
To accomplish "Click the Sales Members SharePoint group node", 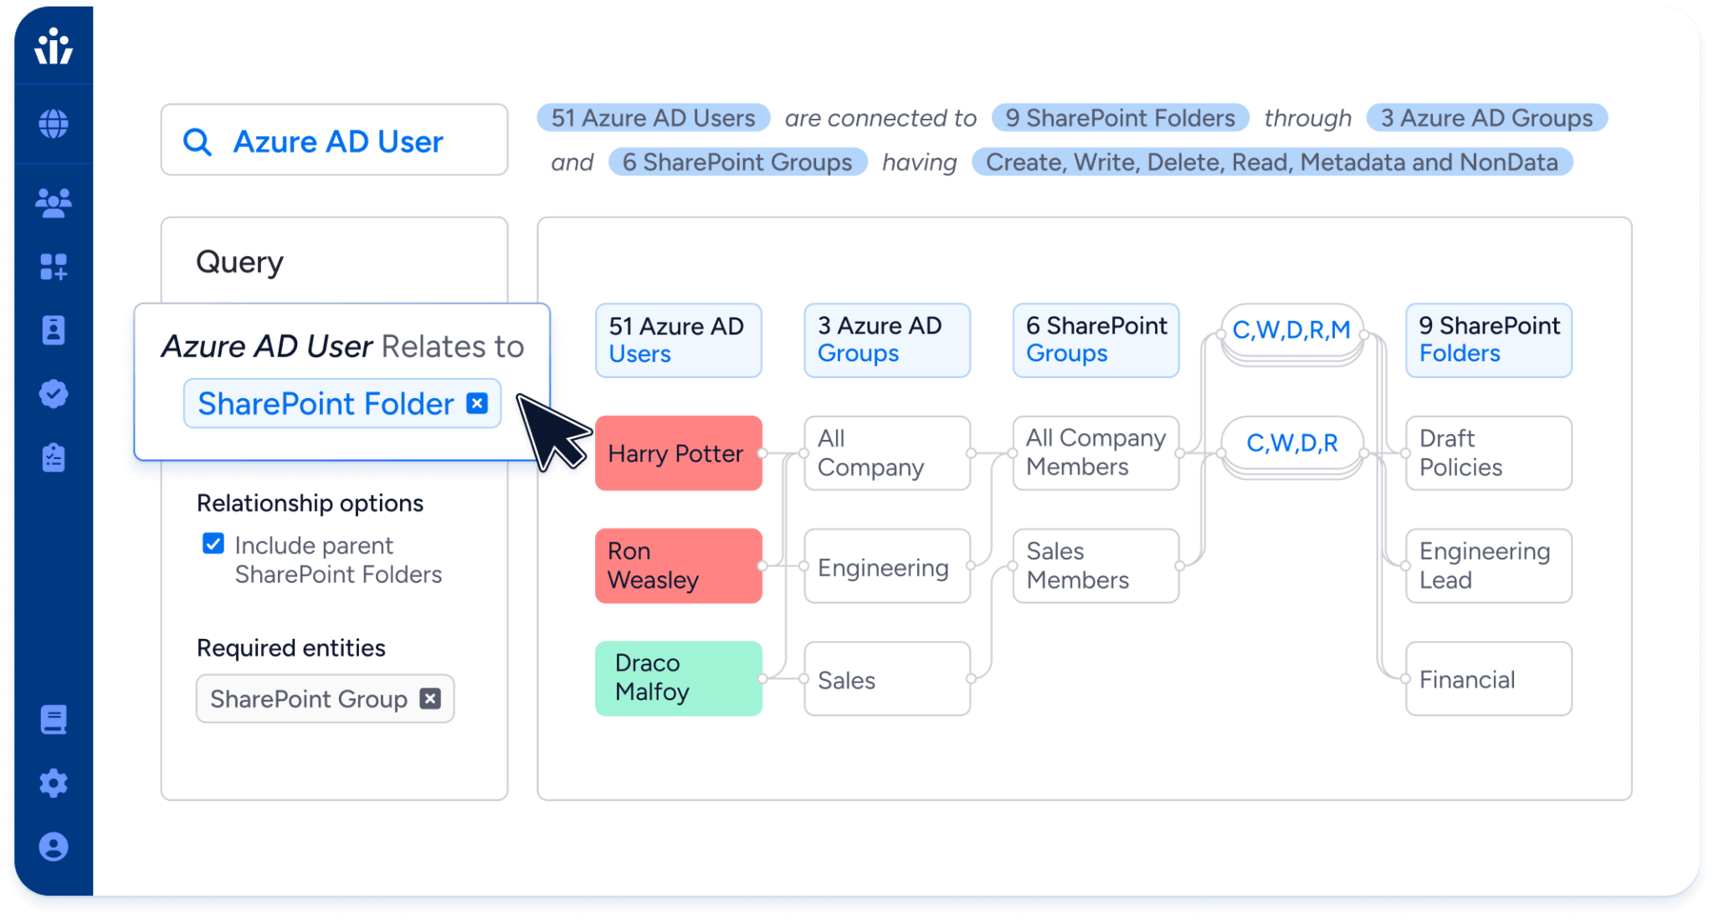I will point(1096,565).
